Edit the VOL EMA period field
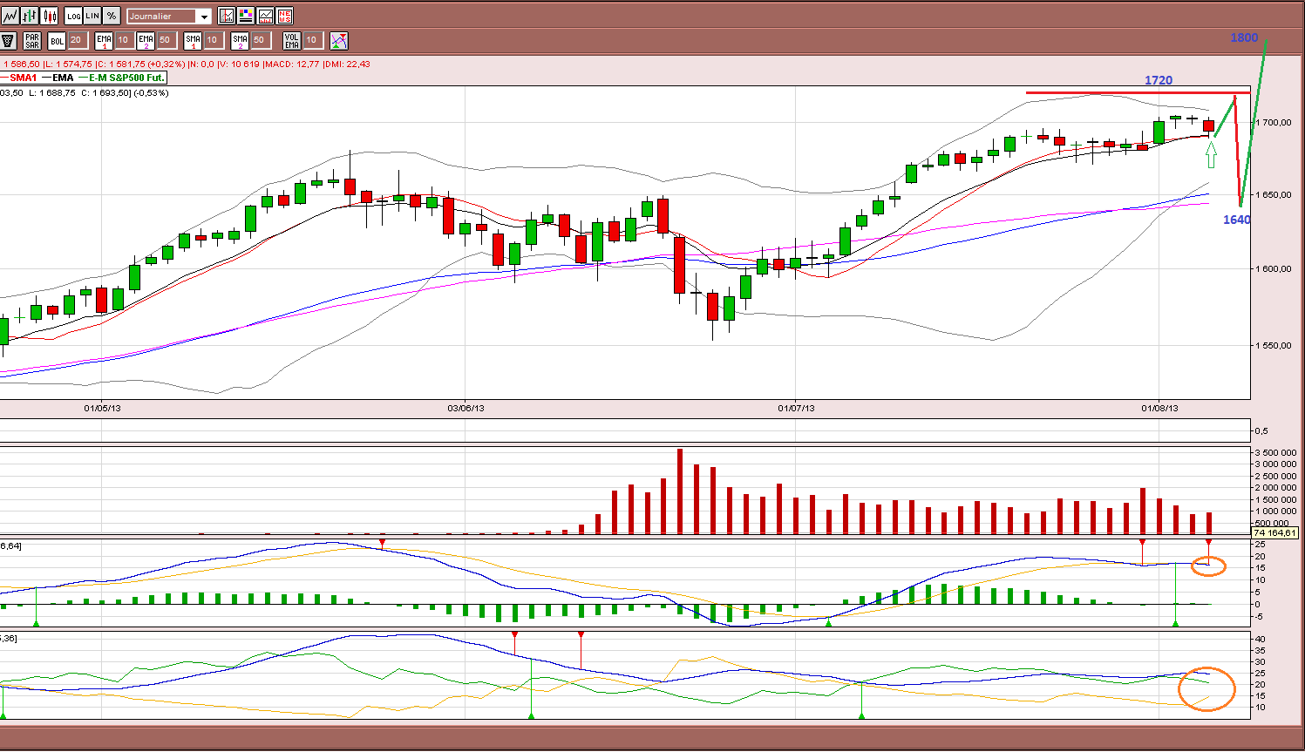The image size is (1305, 752). pos(312,40)
